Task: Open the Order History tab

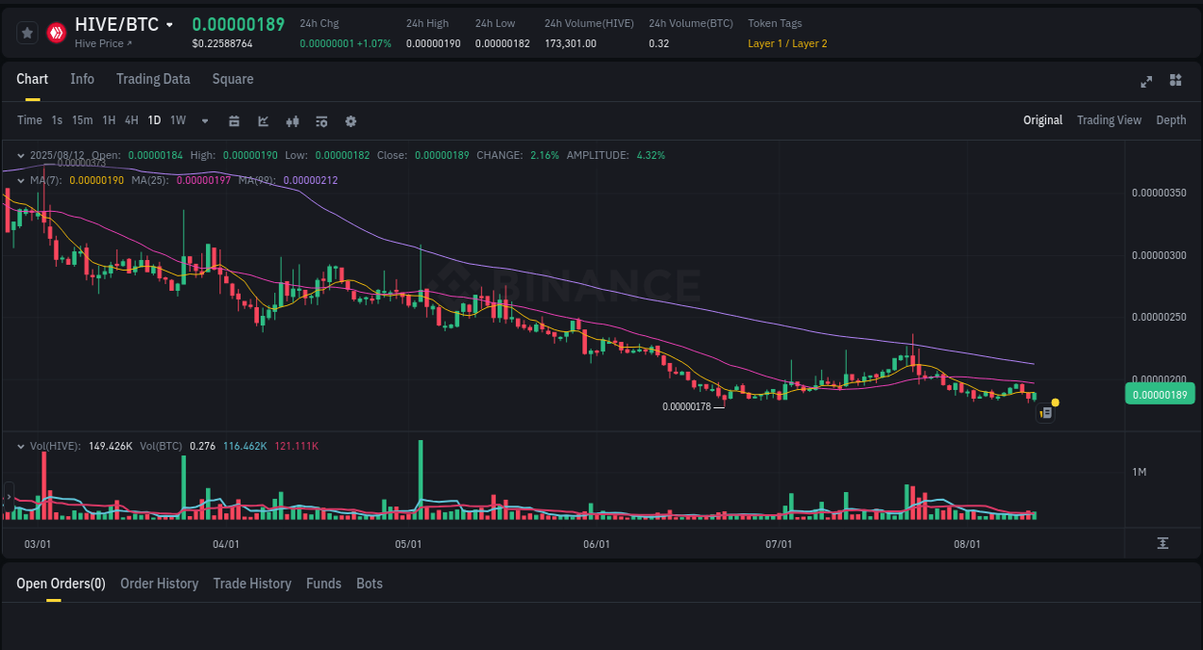Action: pos(159,584)
